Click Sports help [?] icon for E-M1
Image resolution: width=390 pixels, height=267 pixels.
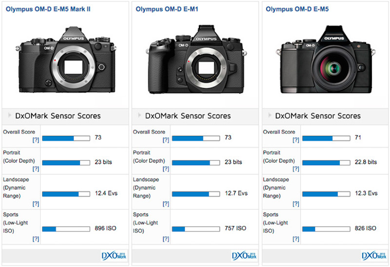point(166,239)
